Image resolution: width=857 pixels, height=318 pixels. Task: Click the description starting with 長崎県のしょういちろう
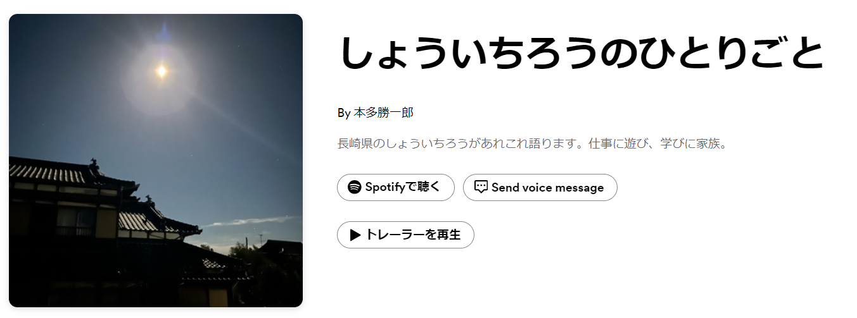(532, 144)
